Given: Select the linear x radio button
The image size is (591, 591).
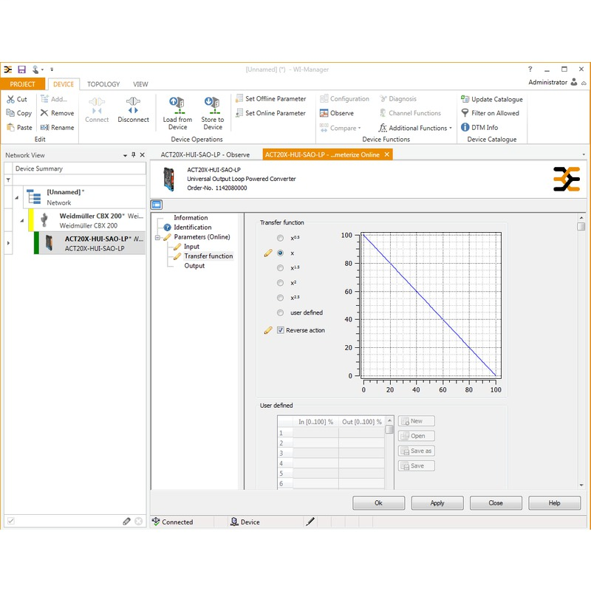Looking at the screenshot, I should click(280, 253).
